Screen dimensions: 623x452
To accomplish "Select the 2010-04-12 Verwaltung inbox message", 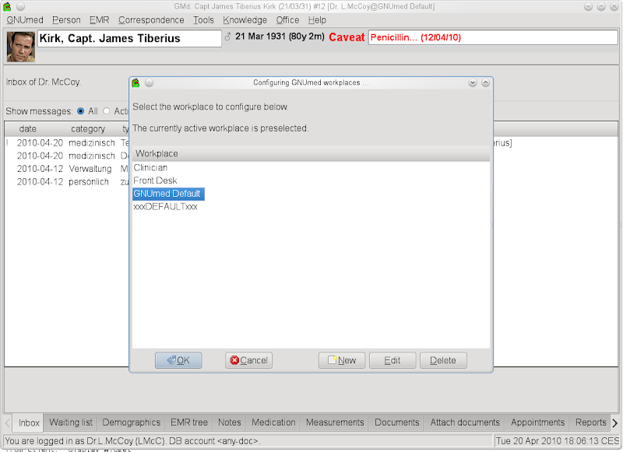I will (67, 169).
